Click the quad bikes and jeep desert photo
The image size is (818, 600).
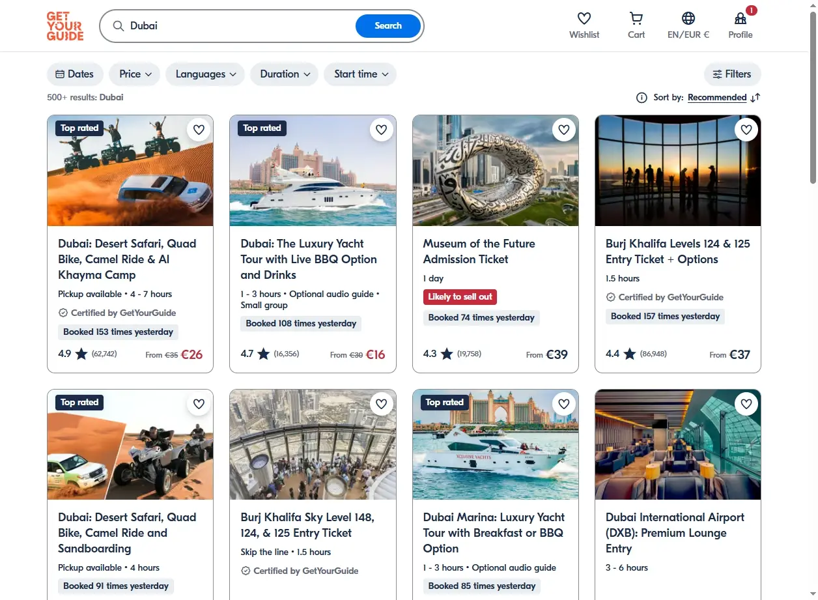[130, 171]
